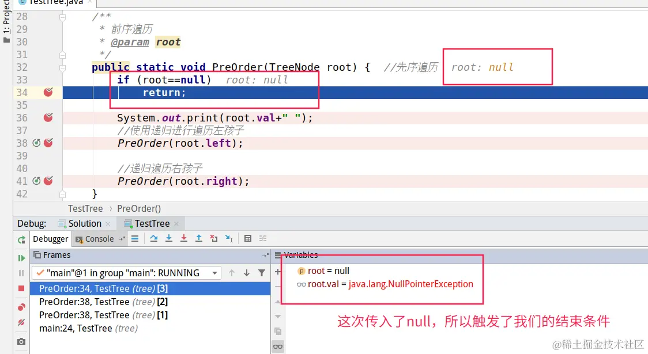Remove selected watch with minus
Screen dimensions: 648x354
point(278,286)
